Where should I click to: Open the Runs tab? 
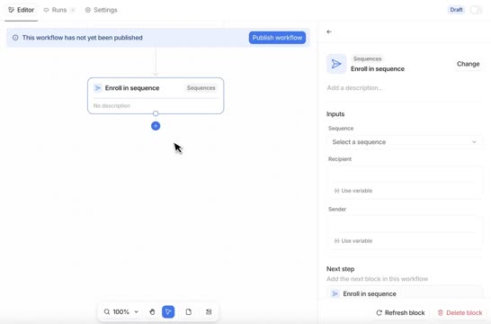click(59, 10)
